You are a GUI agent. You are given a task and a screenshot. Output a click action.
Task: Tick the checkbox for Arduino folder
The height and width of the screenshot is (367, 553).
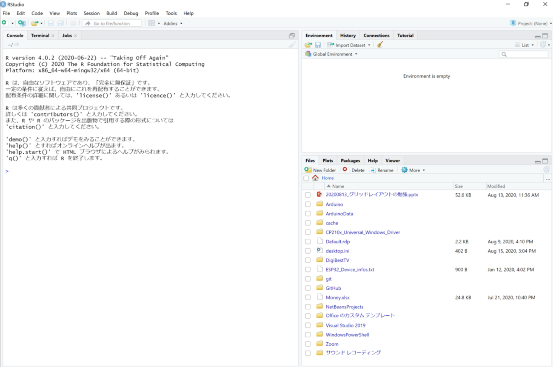[x=308, y=204]
